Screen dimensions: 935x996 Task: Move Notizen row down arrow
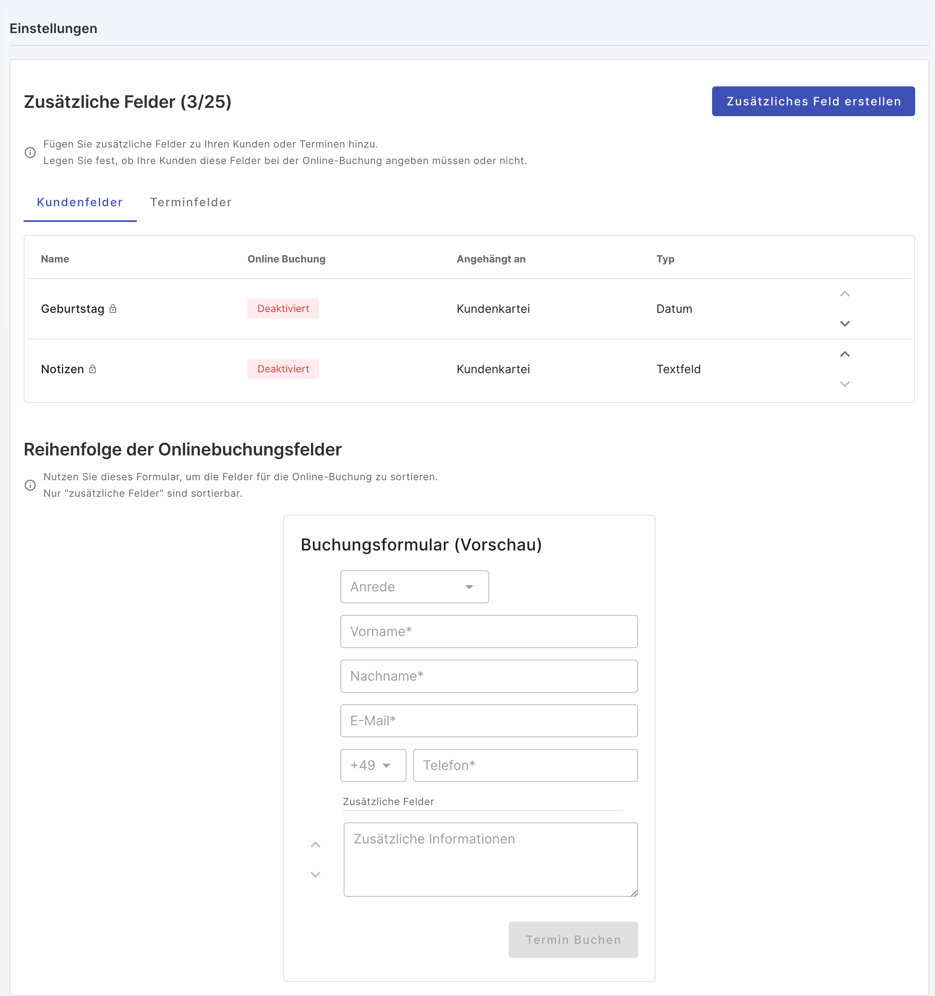pyautogui.click(x=845, y=384)
